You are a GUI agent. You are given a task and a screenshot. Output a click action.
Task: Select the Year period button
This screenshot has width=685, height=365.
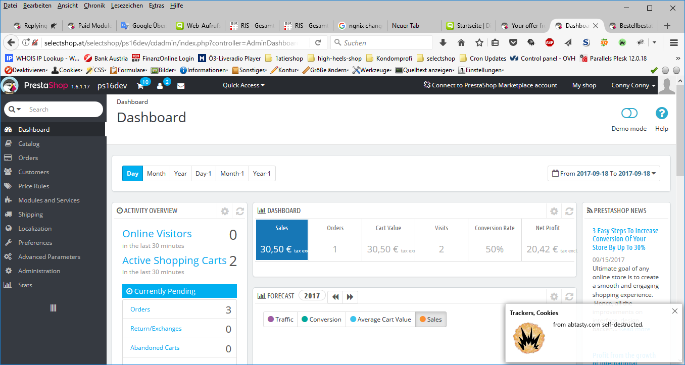pyautogui.click(x=180, y=174)
